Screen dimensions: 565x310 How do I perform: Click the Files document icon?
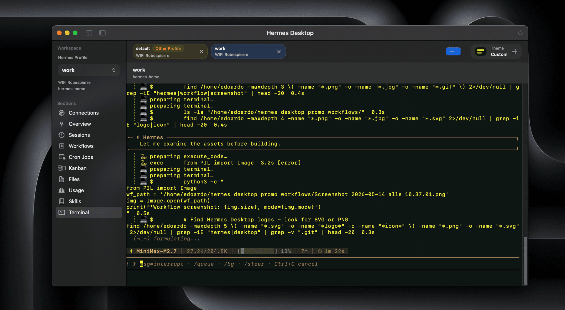click(62, 179)
